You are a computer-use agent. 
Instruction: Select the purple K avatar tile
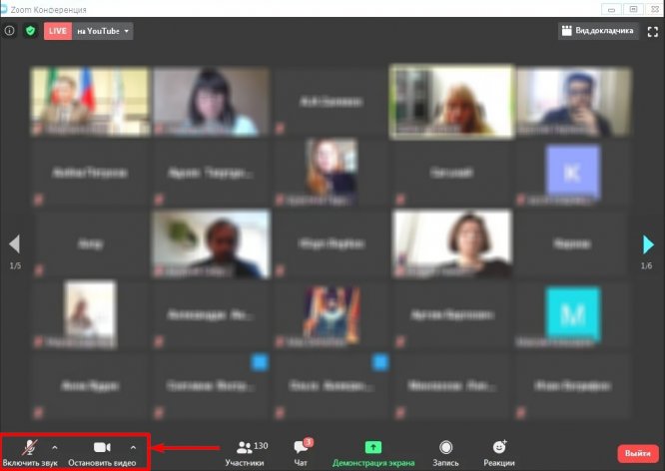pyautogui.click(x=573, y=172)
